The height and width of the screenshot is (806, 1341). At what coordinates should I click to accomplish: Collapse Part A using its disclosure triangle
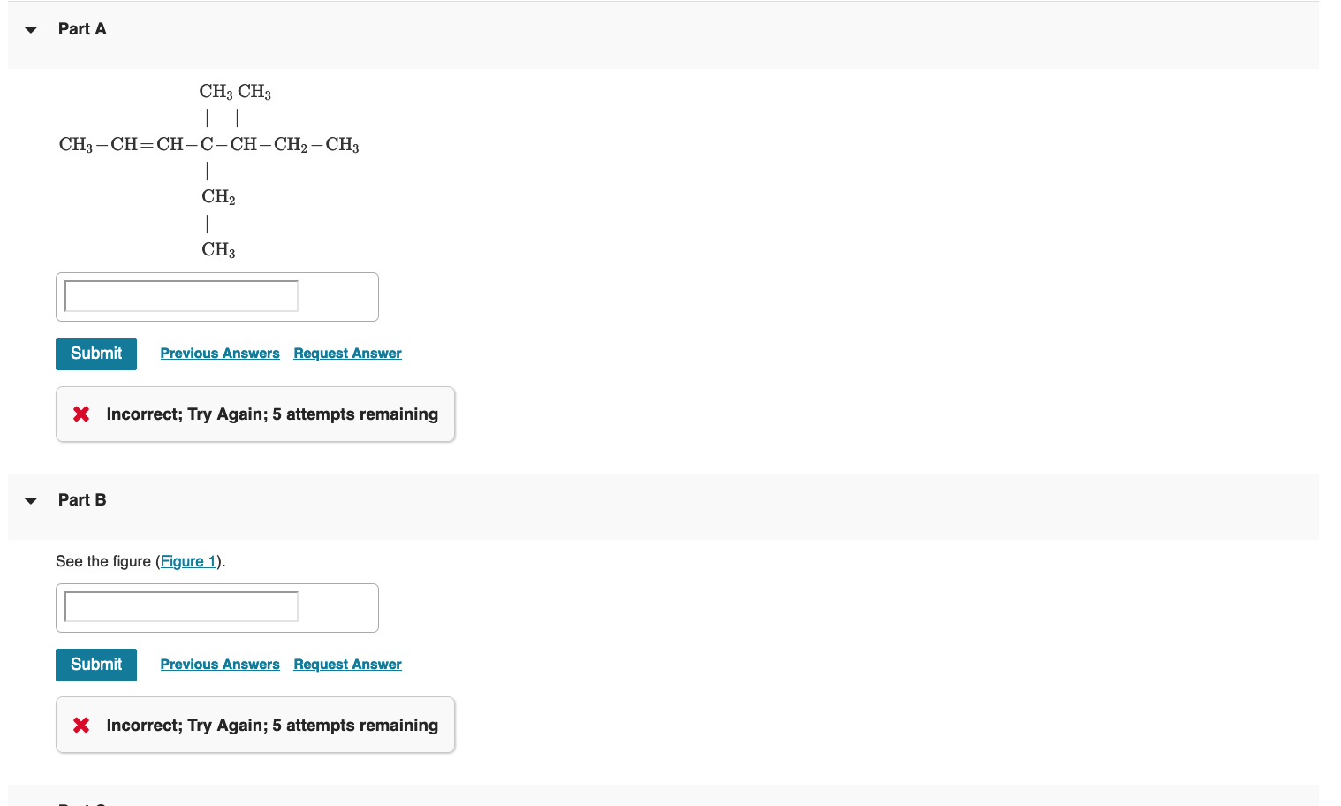point(29,28)
